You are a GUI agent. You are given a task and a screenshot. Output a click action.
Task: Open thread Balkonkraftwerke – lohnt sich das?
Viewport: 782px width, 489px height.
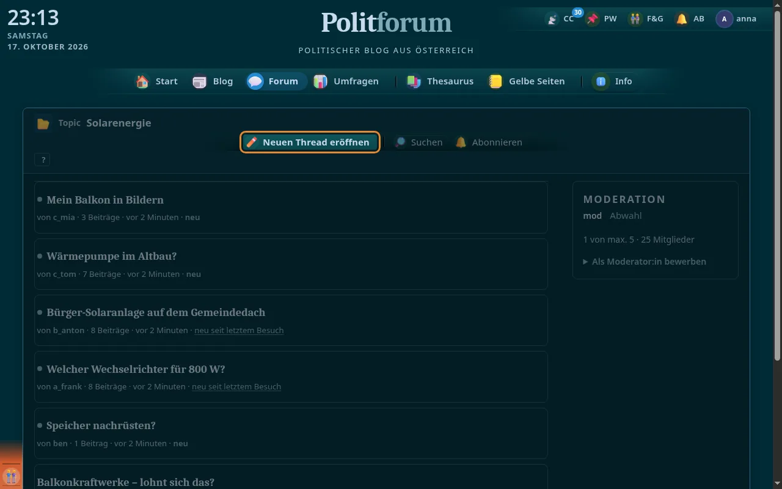[126, 482]
